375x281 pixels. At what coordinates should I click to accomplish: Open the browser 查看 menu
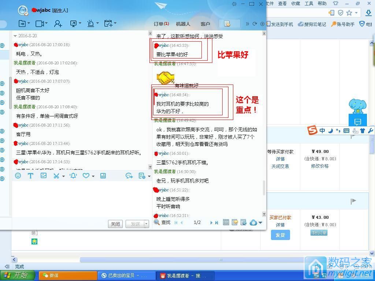tap(282, 4)
